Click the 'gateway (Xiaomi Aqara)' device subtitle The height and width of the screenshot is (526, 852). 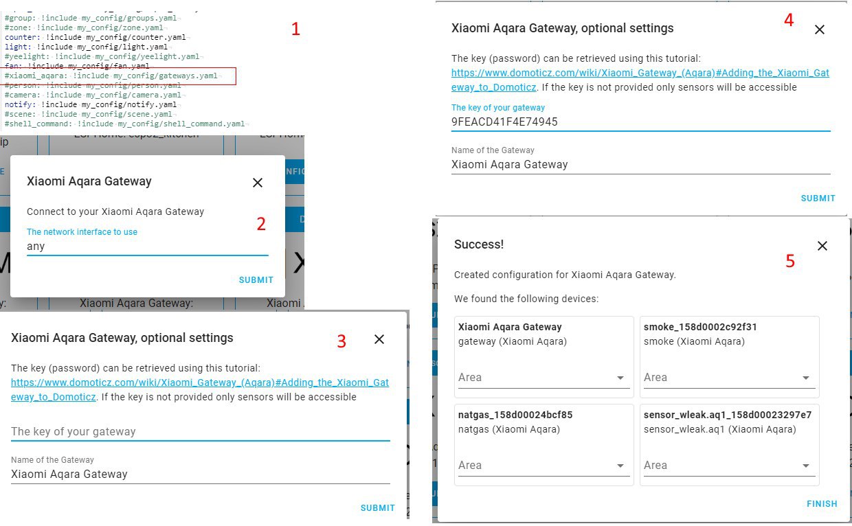[x=513, y=341]
